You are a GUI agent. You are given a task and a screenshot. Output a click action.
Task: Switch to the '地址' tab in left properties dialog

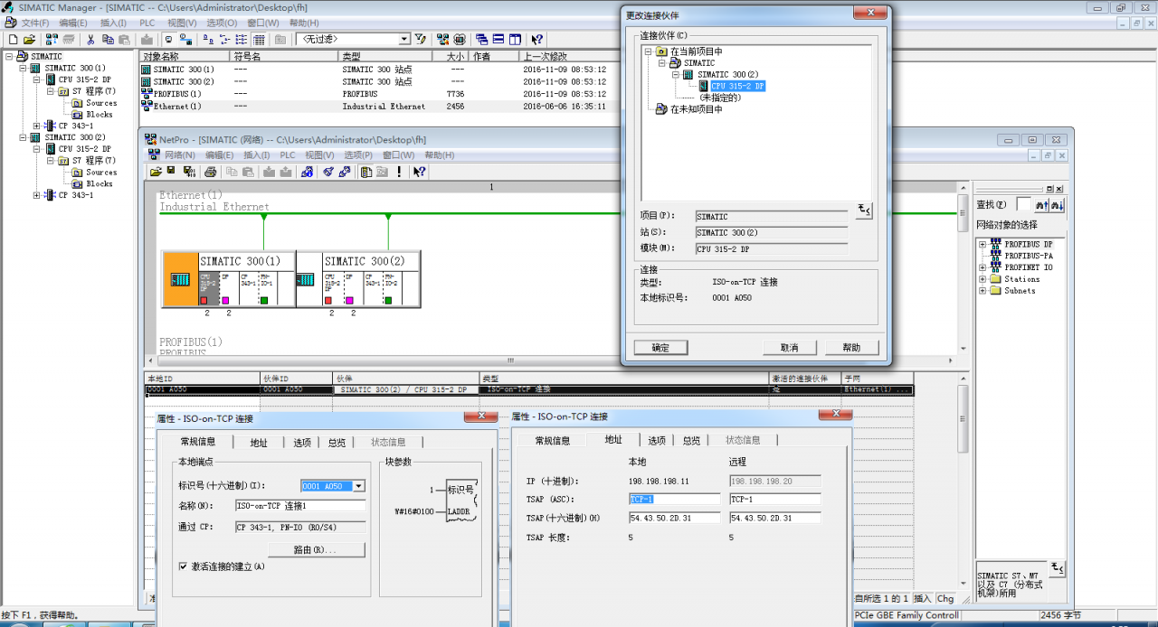coord(259,442)
